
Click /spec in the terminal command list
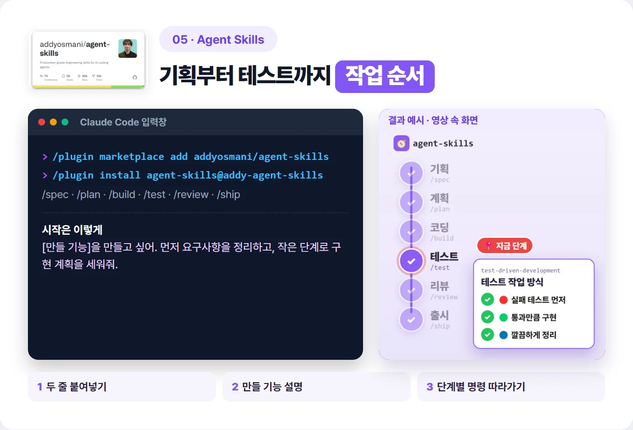click(55, 195)
